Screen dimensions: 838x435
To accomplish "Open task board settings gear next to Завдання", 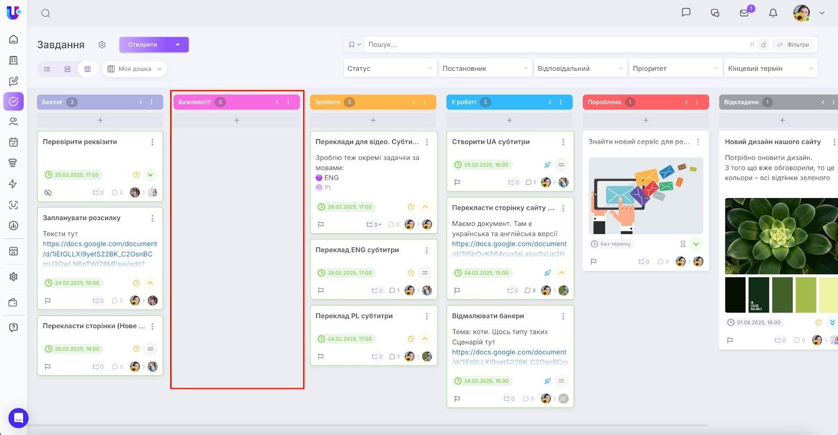I will (102, 45).
